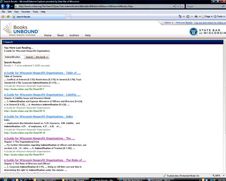Click the Print icon in command bar
This screenshot has height=181, width=226.
click(x=196, y=16)
